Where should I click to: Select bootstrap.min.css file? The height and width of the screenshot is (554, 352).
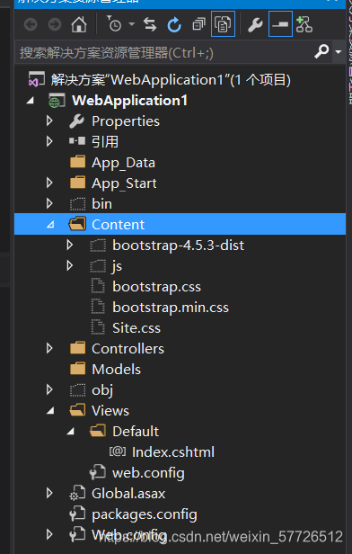tap(171, 308)
